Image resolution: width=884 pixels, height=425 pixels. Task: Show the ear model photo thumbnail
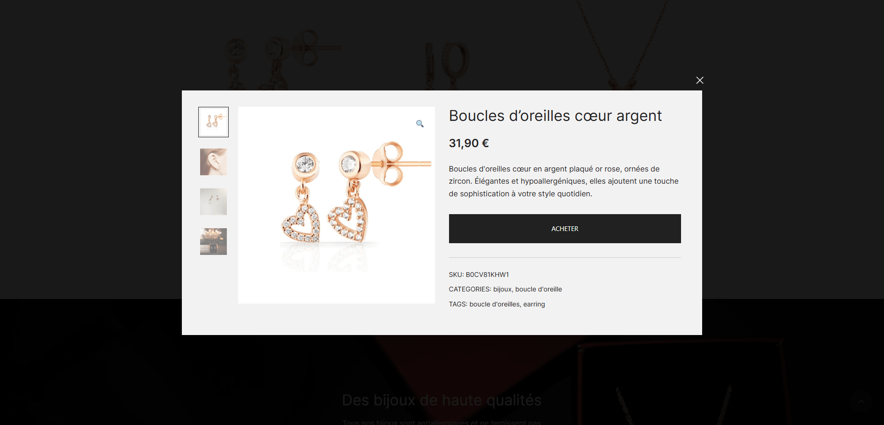tap(213, 162)
